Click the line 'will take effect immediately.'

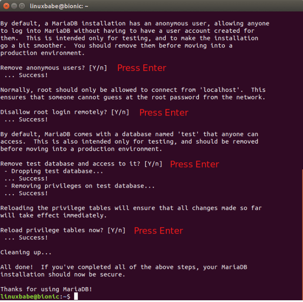coord(54,215)
